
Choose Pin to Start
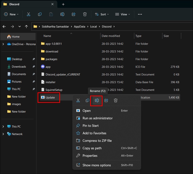106,126
